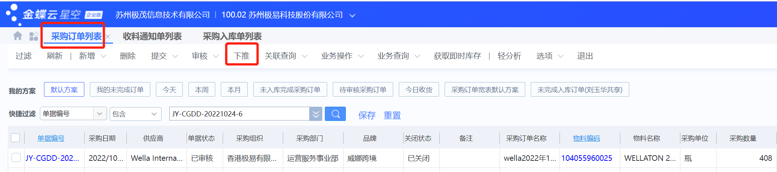Select 我的未完成订单 scheme
The image size is (777, 172).
(x=120, y=90)
